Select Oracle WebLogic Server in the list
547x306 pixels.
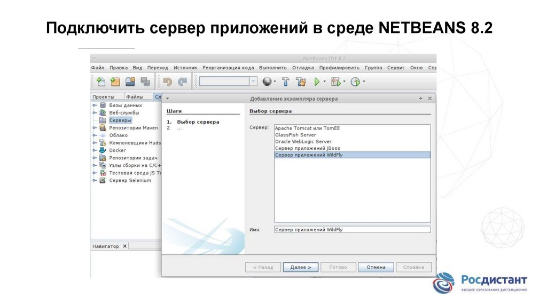(x=353, y=142)
